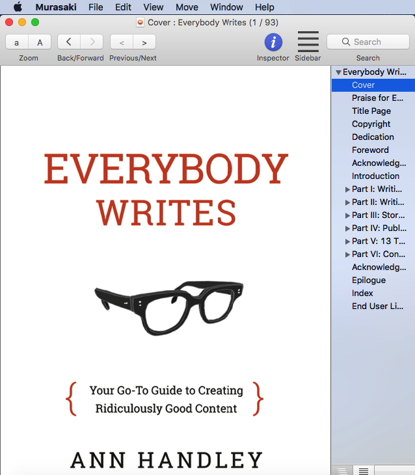Expand Part III: Stor... section
The height and width of the screenshot is (475, 415).
pos(347,215)
